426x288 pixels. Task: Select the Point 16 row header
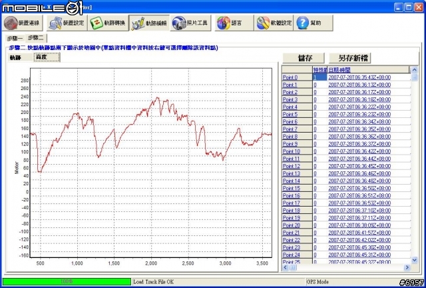point(297,195)
